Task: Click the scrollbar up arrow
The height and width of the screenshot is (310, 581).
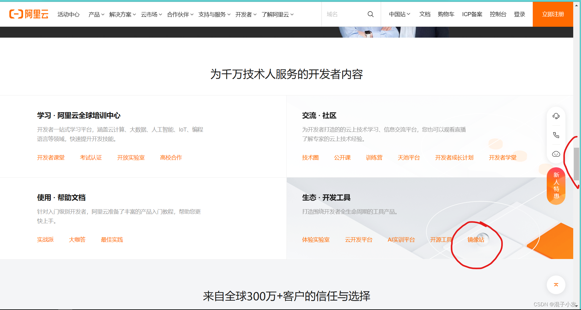Action: 577,5
